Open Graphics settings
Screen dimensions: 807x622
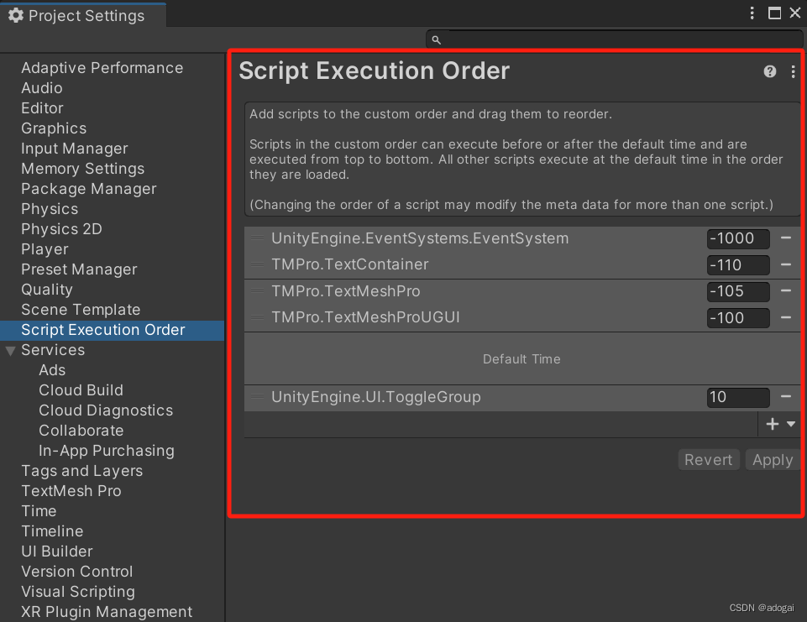pyautogui.click(x=54, y=128)
